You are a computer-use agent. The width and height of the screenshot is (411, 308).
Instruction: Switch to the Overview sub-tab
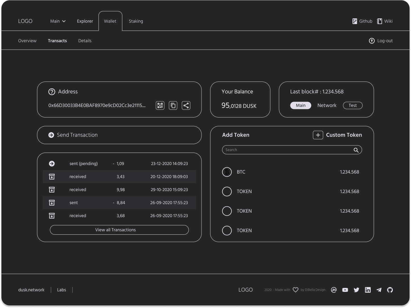tap(27, 41)
